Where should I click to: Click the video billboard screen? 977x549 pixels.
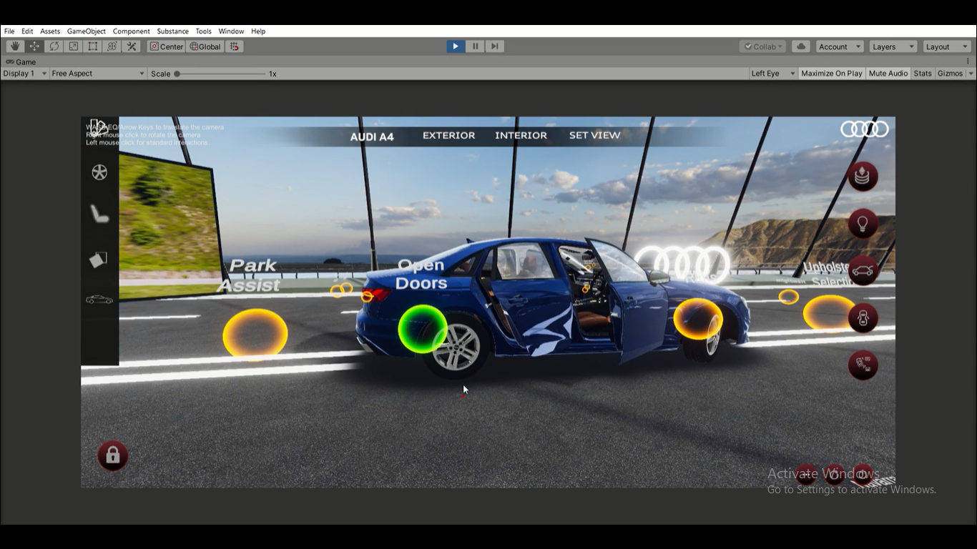pyautogui.click(x=170, y=228)
